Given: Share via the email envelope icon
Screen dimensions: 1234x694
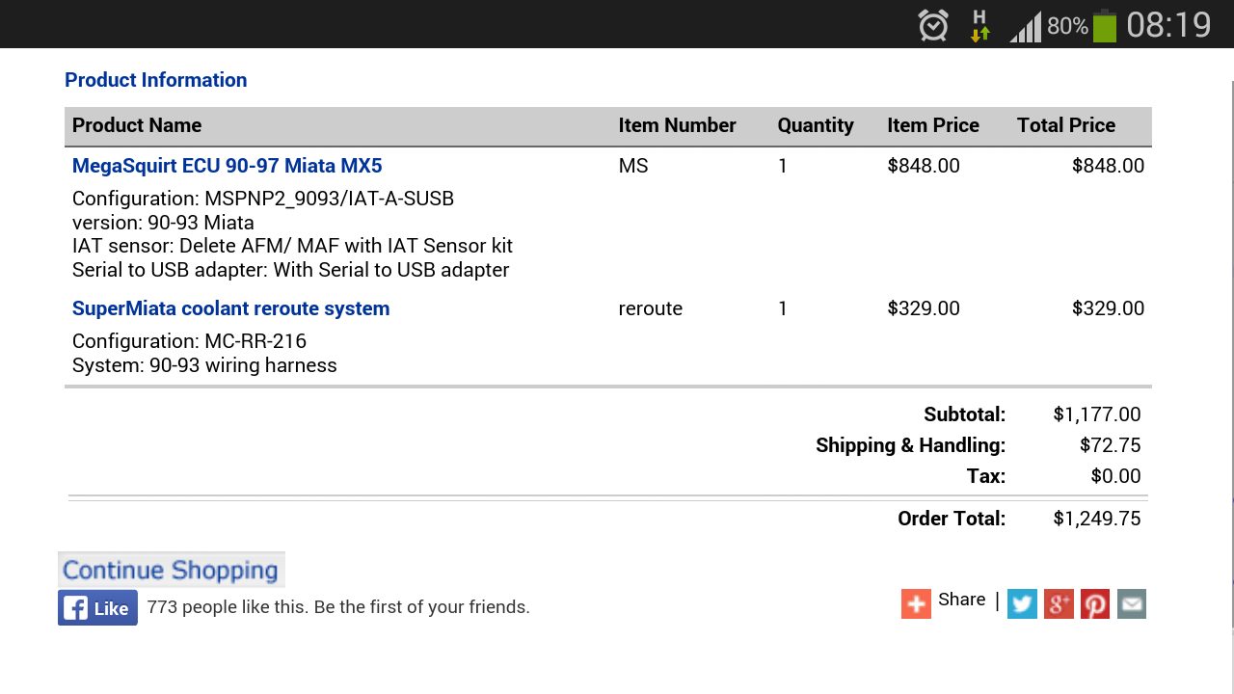Looking at the screenshot, I should [1132, 604].
